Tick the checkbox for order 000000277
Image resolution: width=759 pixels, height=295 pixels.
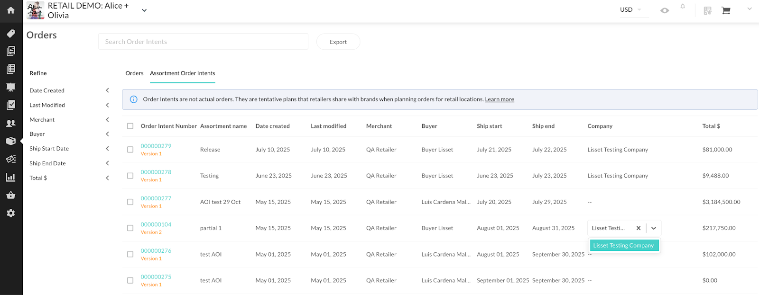click(x=130, y=202)
